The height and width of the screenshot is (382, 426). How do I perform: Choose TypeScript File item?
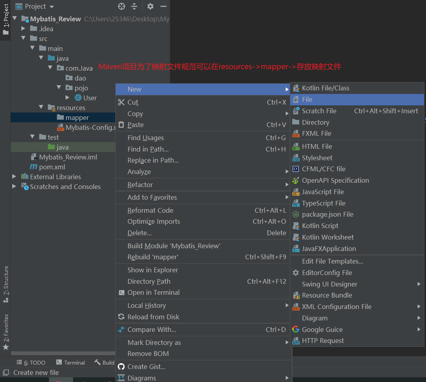357,203
